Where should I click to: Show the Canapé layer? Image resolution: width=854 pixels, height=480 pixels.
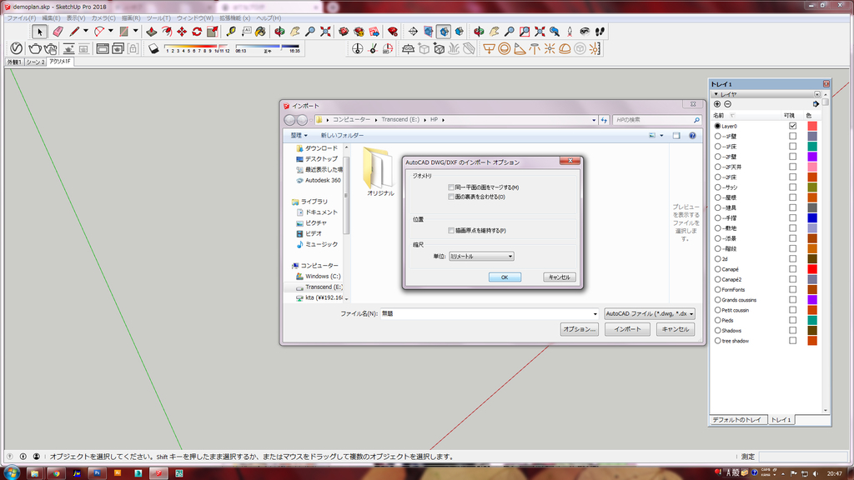click(792, 269)
